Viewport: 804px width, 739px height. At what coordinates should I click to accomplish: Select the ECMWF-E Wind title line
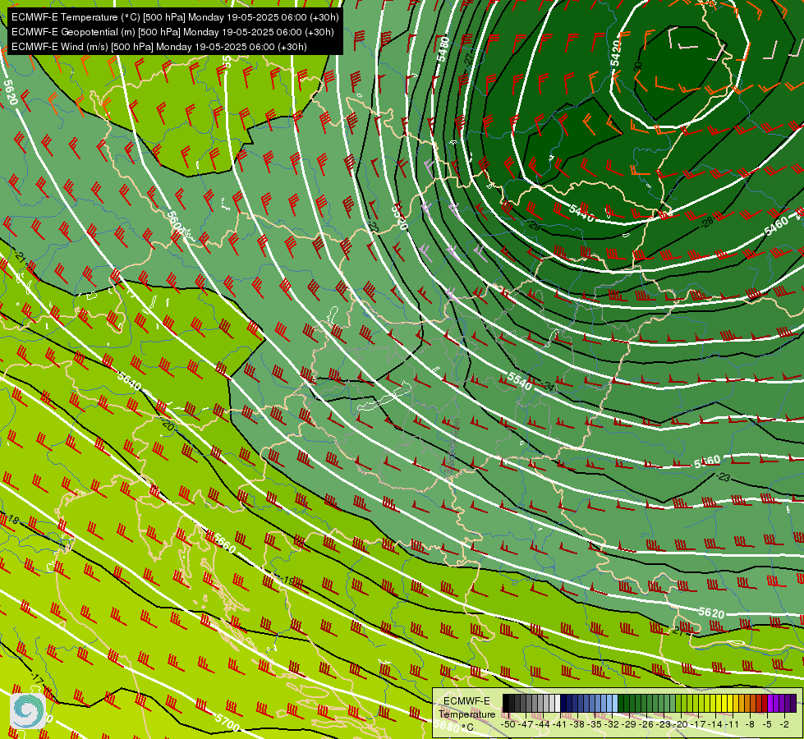[x=159, y=47]
